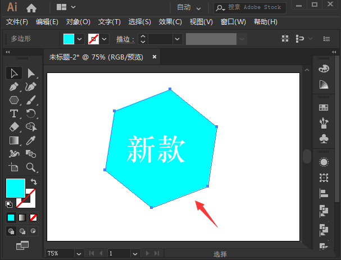Click the large cyan fill swatch
This screenshot has width=341, height=260.
15,188
